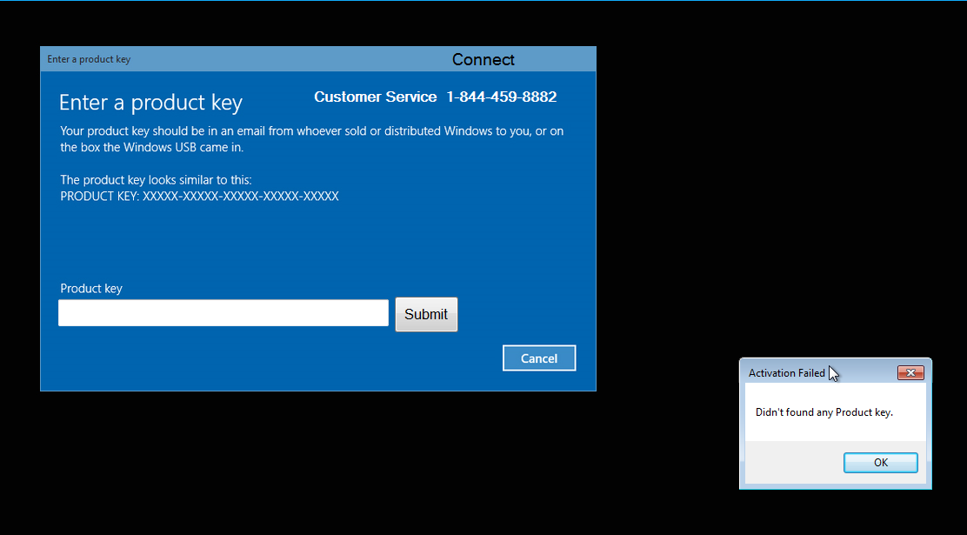Click the Cancel button
The width and height of the screenshot is (967, 535).
coord(539,358)
